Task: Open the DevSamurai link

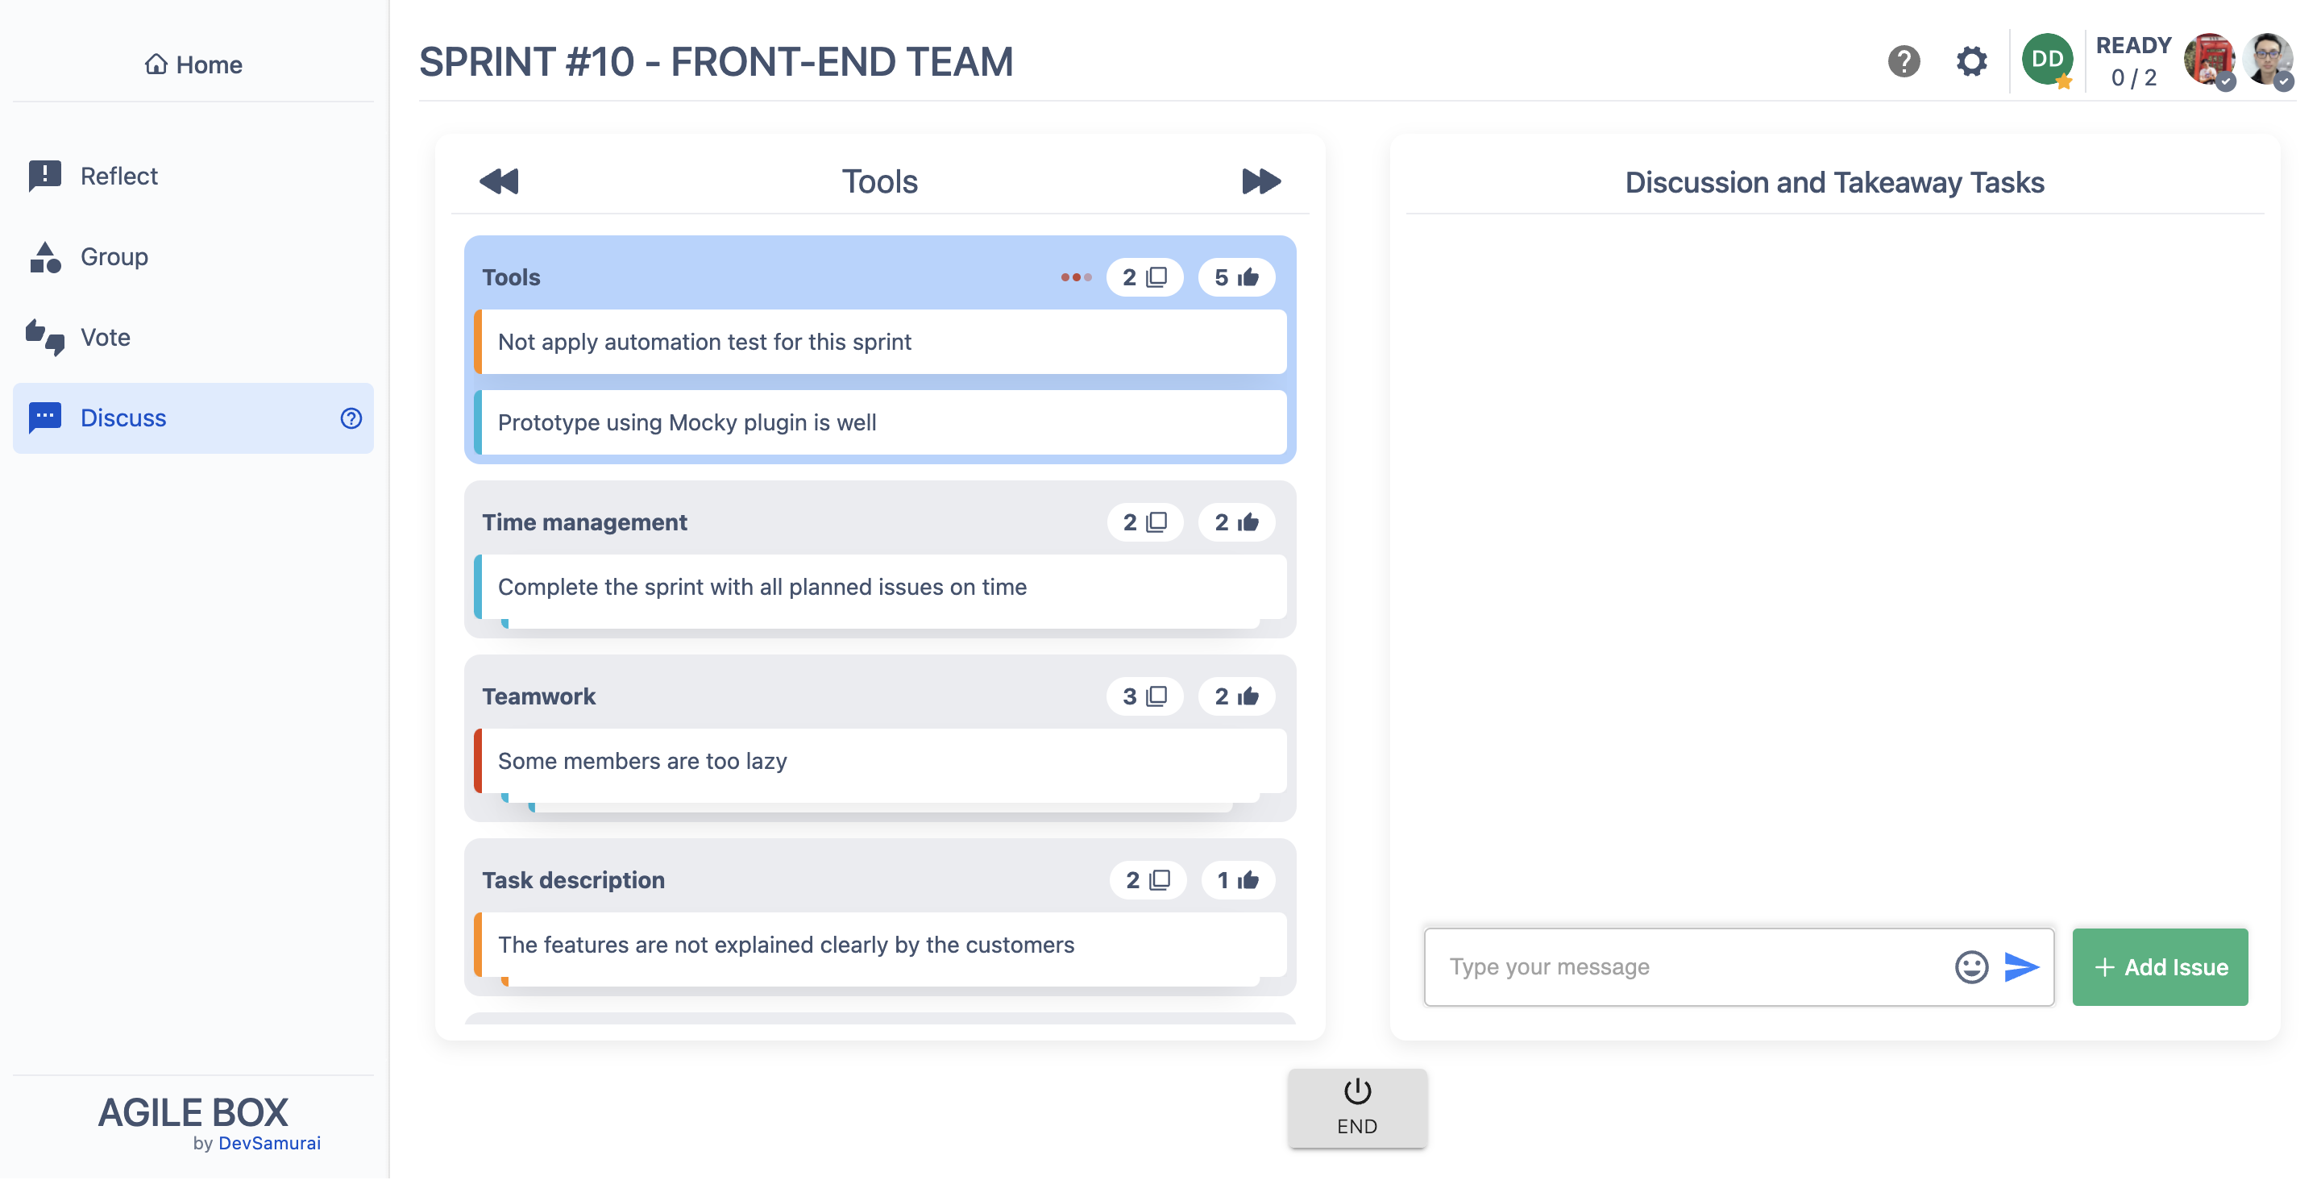Action: [269, 1143]
